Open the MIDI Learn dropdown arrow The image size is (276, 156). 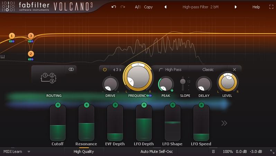point(29,152)
